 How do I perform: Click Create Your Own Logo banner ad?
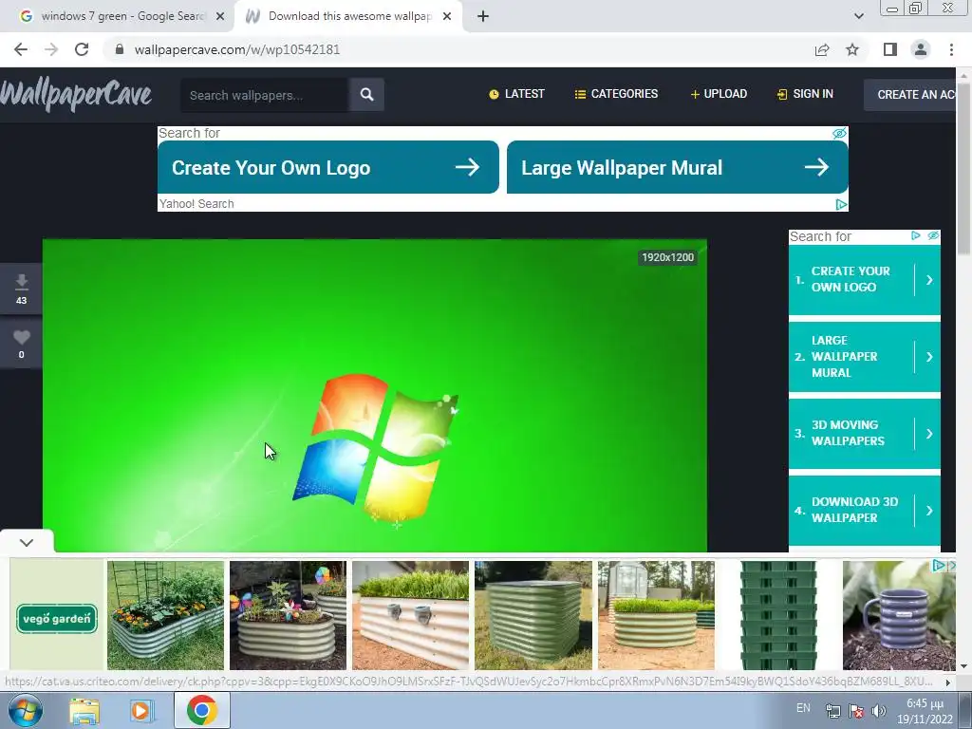tap(327, 167)
